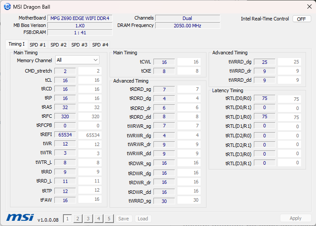Open the SPD #2 tab
Viewport: 316px width, 226px height.
coord(58,45)
